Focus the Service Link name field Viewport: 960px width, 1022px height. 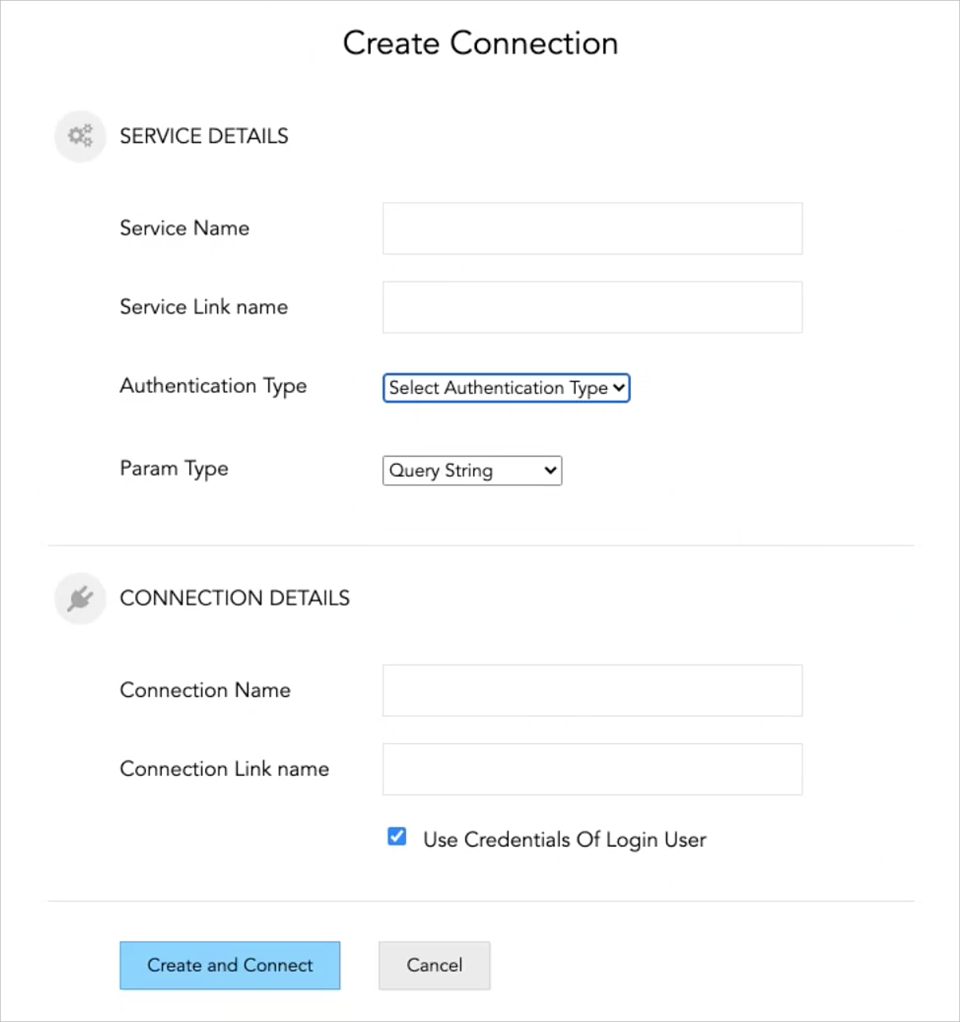coord(593,307)
